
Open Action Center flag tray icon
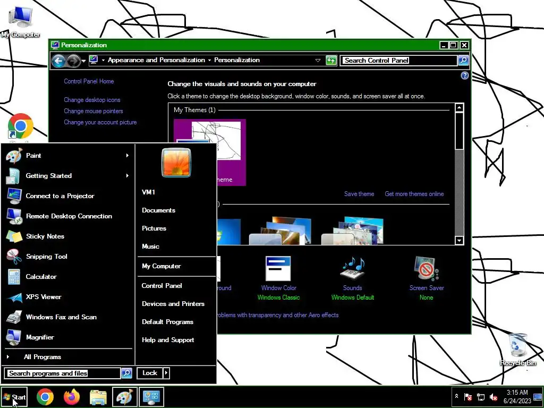[468, 397]
